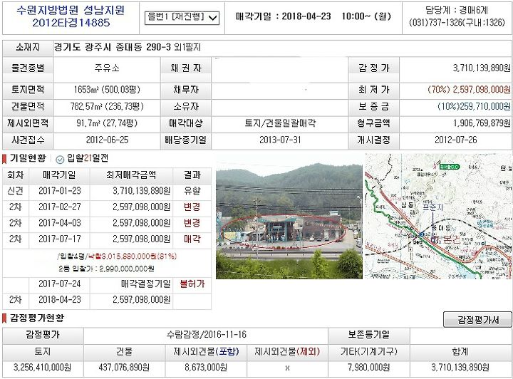513x379 pixels.
Task: Click building area 782.57㎡ (236.73평)
Action: [107, 106]
